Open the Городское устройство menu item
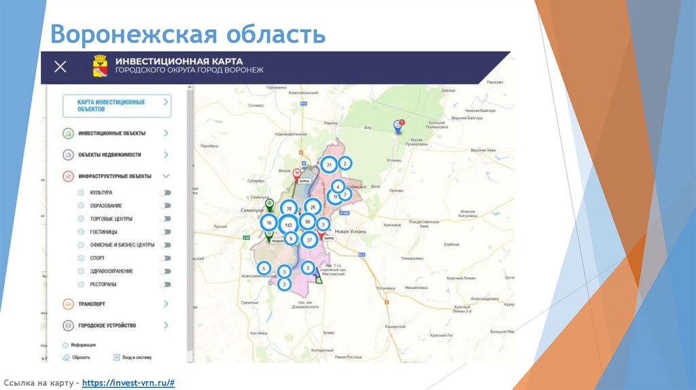This screenshot has width=696, height=390. tap(107, 325)
